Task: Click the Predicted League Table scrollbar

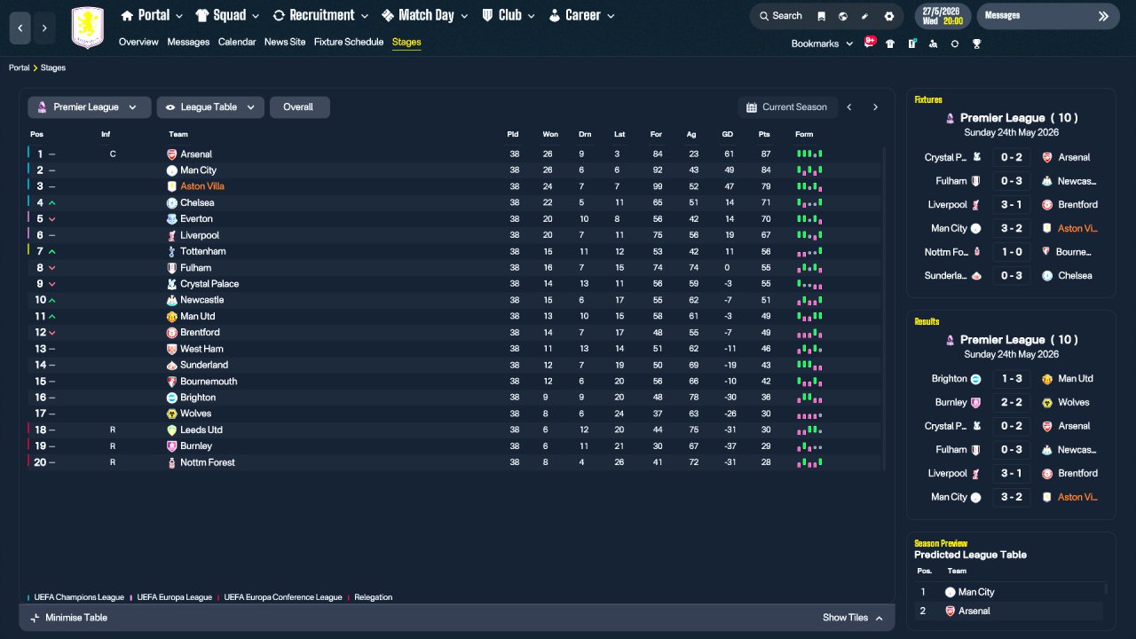Action: (x=1107, y=588)
